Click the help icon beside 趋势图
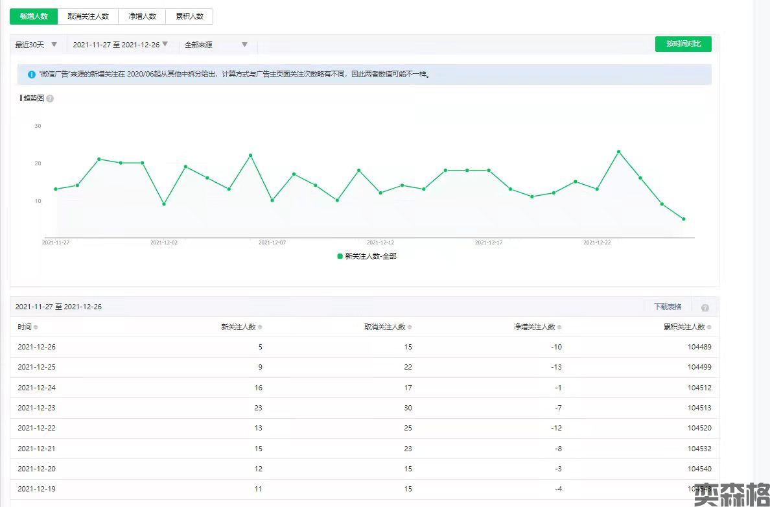The height and width of the screenshot is (507, 770). [50, 99]
